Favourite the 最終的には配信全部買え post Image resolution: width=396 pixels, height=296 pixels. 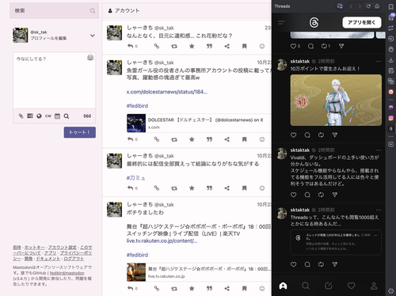pyautogui.click(x=192, y=188)
